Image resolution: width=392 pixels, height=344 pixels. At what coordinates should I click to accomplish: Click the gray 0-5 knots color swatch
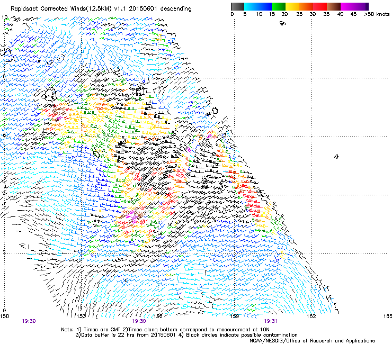pyautogui.click(x=237, y=6)
